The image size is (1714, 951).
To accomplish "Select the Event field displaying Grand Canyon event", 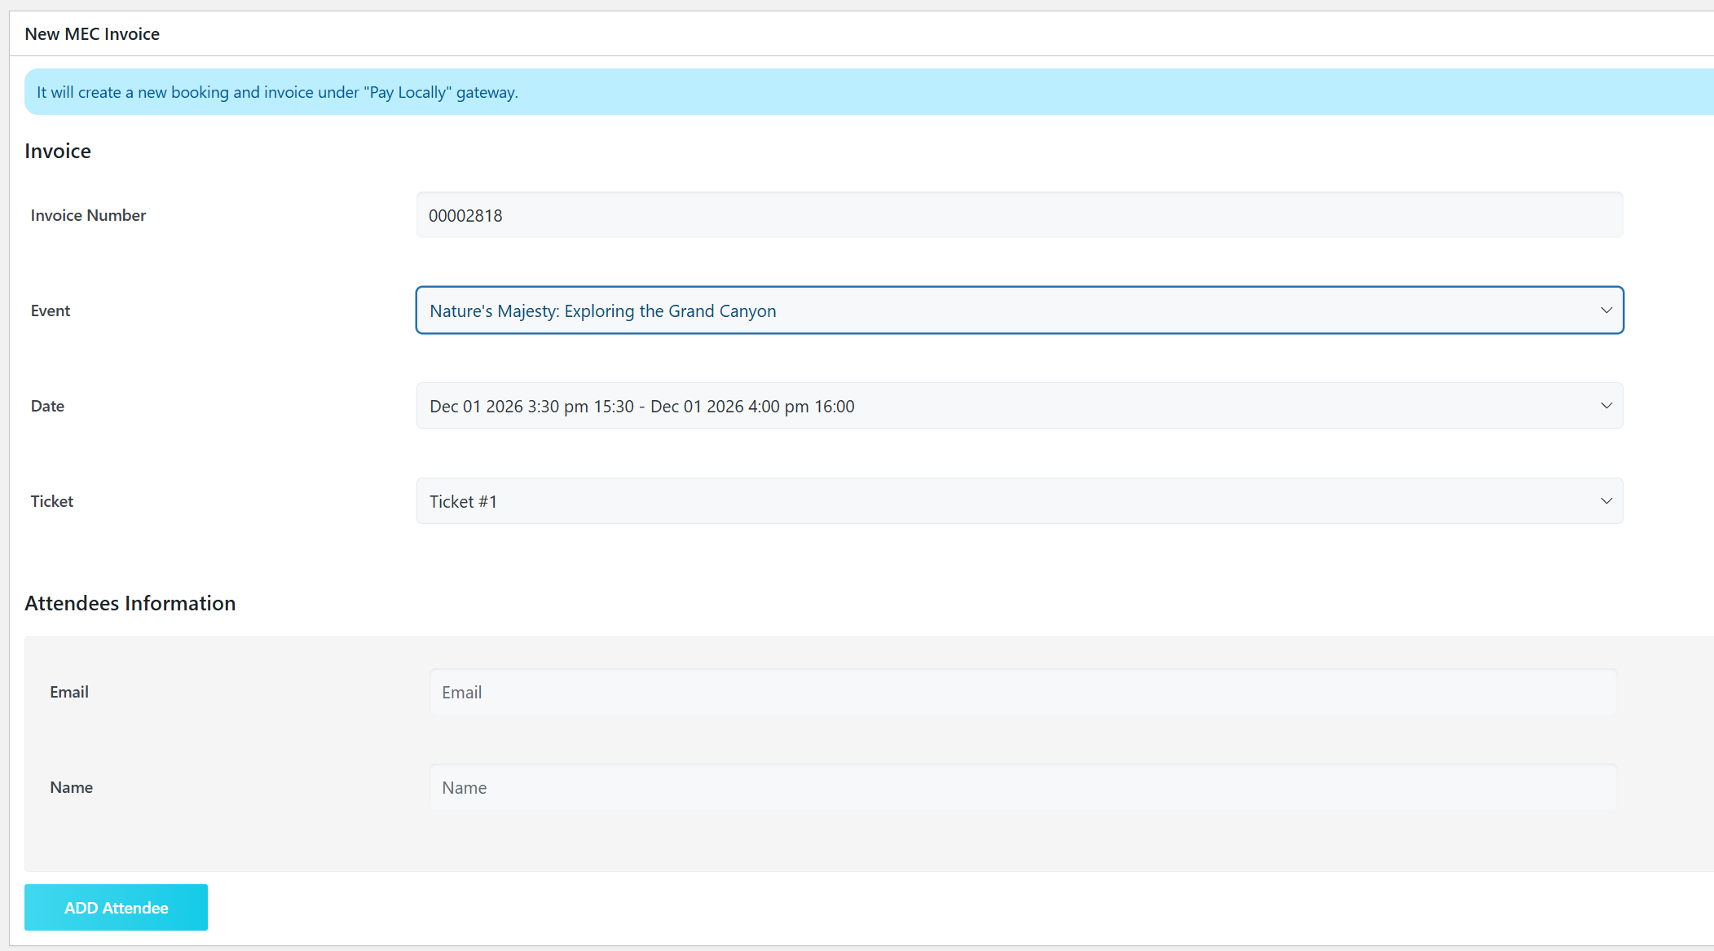I will click(x=815, y=310).
